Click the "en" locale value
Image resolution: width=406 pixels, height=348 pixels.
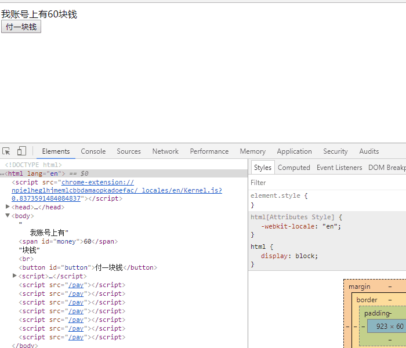[x=329, y=226]
